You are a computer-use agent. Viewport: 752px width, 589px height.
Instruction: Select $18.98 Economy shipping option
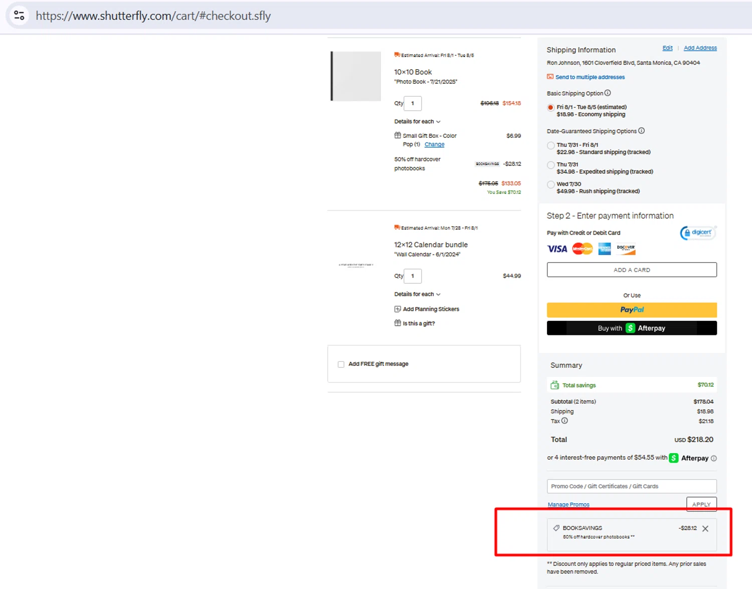550,108
